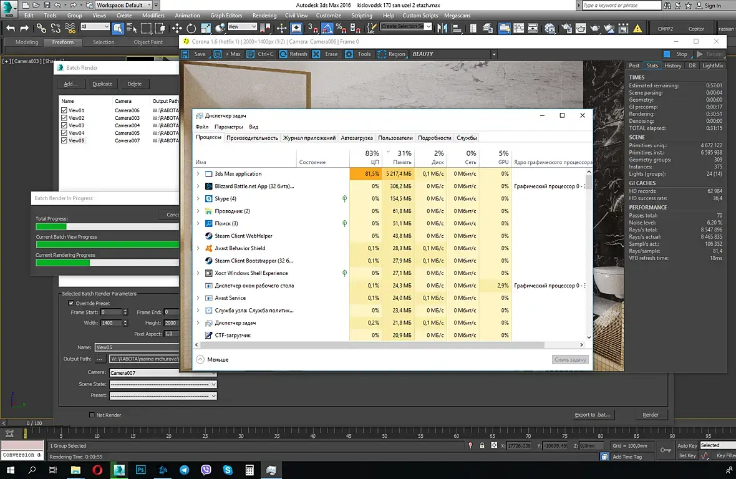The width and height of the screenshot is (736, 479).
Task: Click the Select and Link chain icon
Action: coord(41,29)
